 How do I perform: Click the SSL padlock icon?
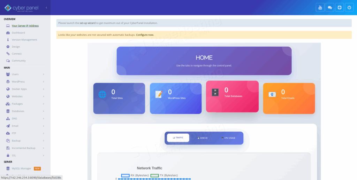click(x=8, y=155)
